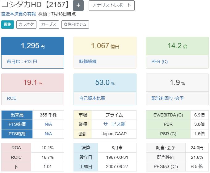
Task: Click the EV/EBITDA (C) label
Action: click(168, 115)
